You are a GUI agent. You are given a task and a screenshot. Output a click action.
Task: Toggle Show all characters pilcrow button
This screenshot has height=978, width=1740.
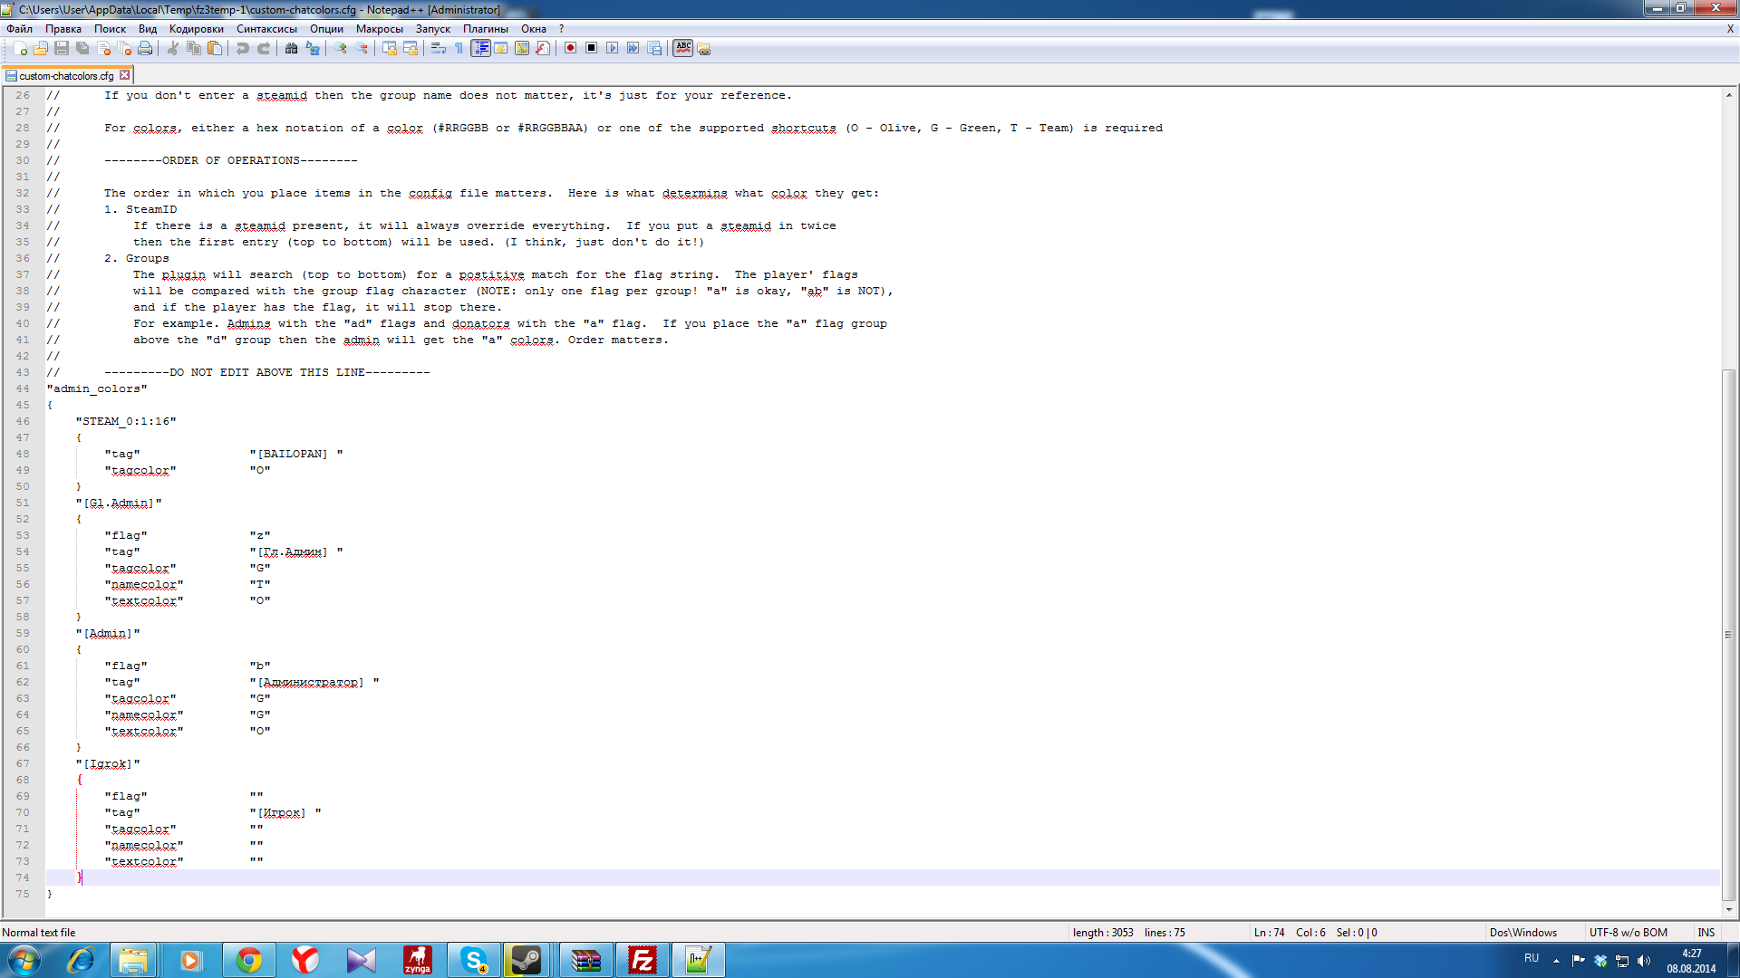(459, 49)
